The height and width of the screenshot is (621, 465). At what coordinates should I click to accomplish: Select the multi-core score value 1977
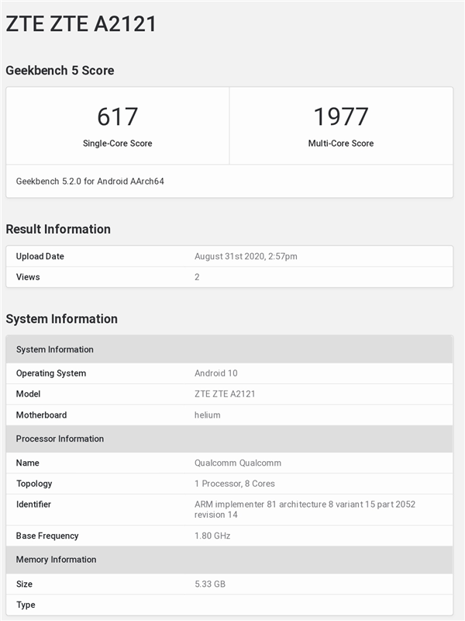coord(341,117)
